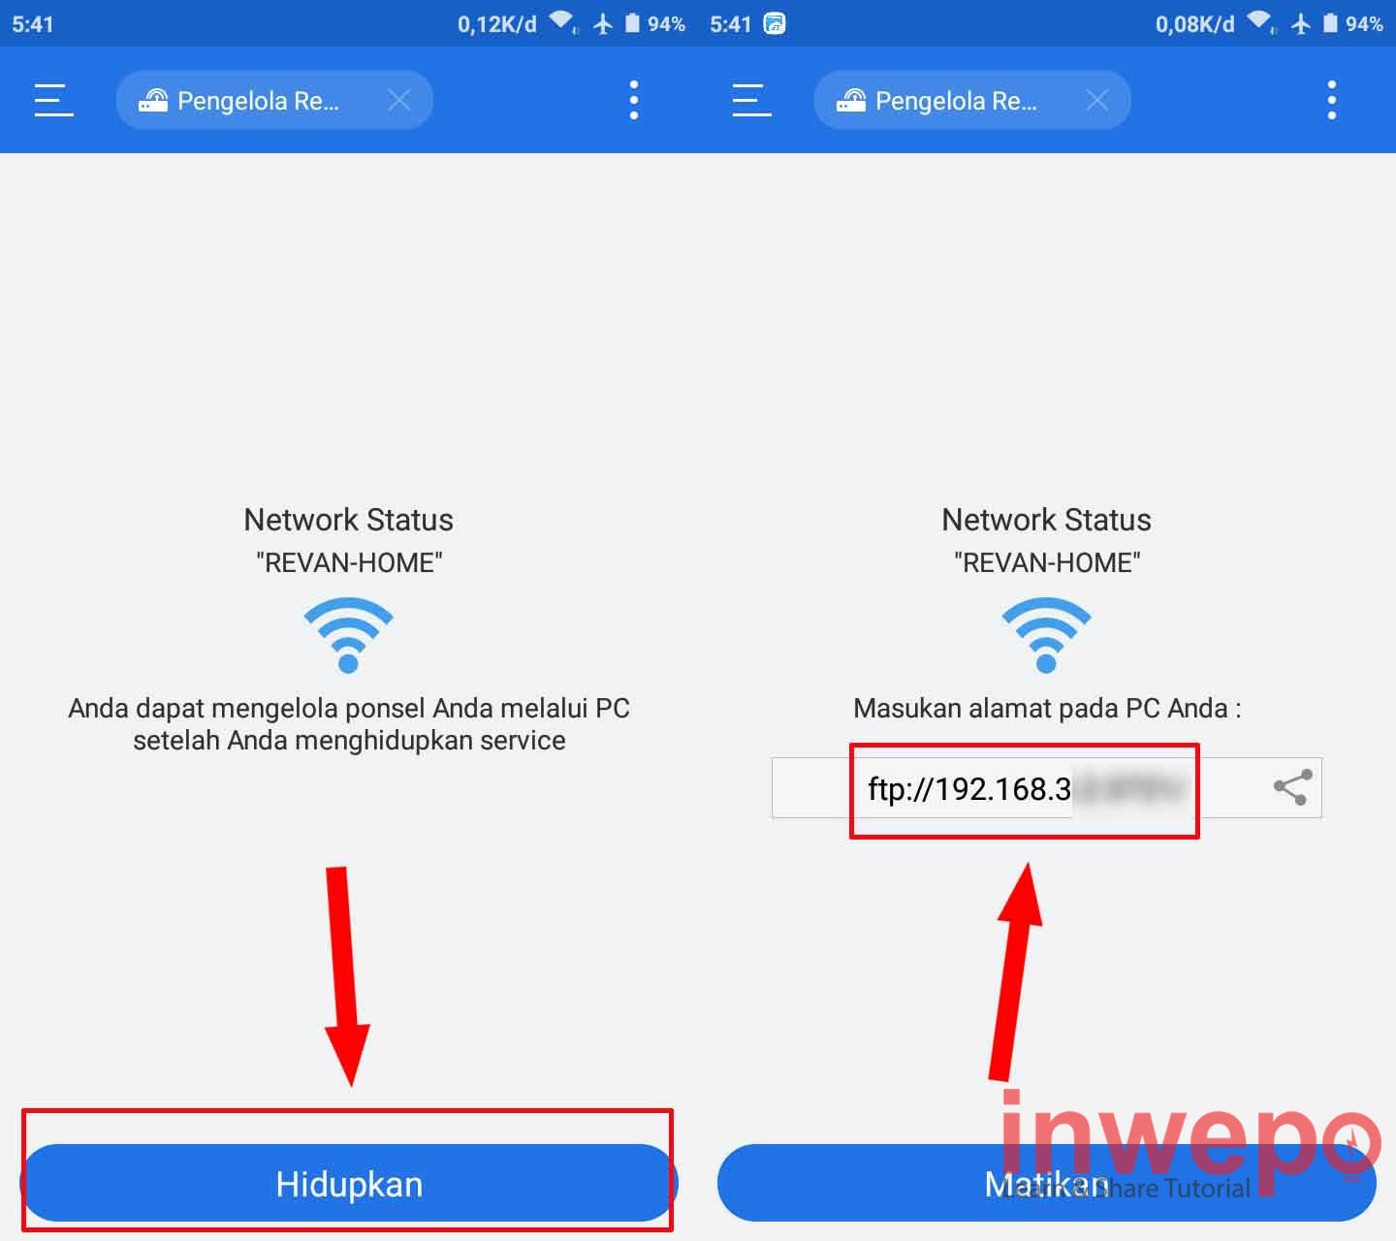Tap the Matikan button
Viewport: 1396px width, 1241px height.
coord(1047,1183)
